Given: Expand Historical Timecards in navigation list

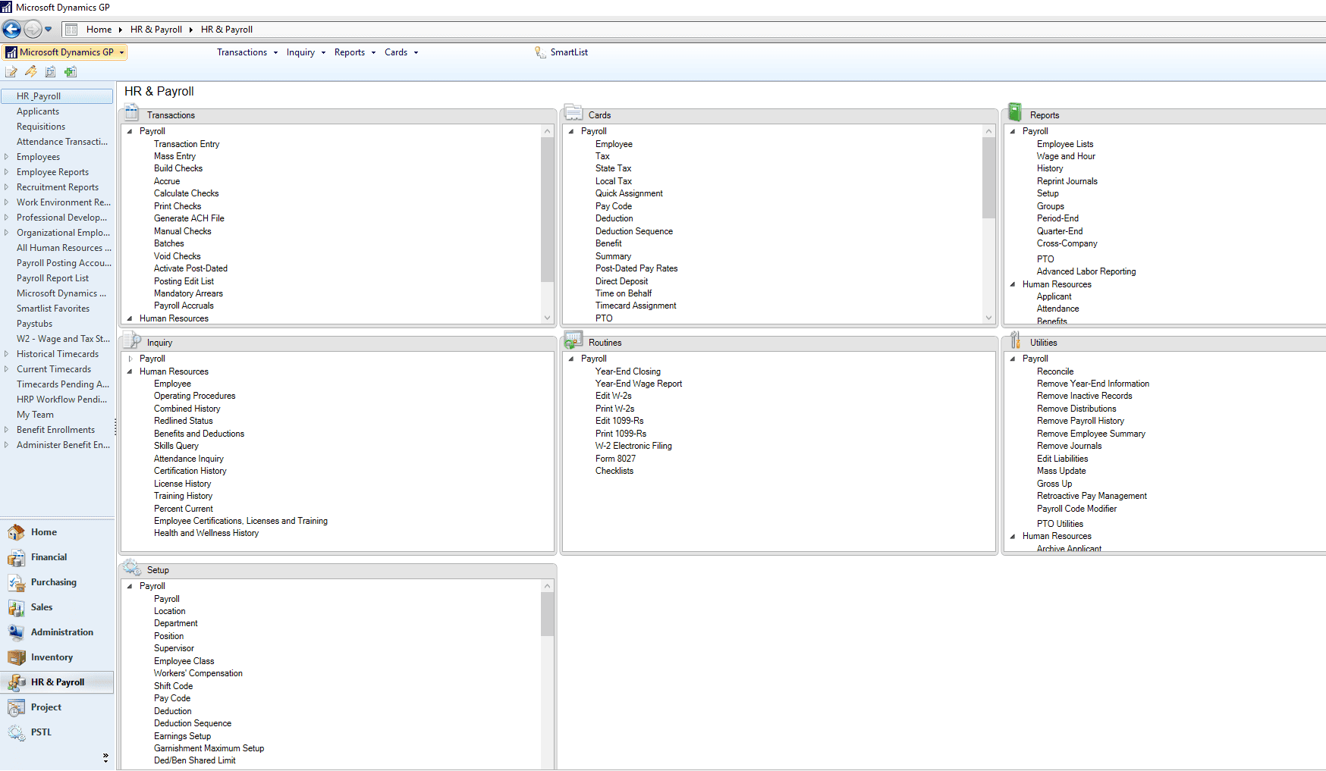Looking at the screenshot, I should [x=7, y=354].
